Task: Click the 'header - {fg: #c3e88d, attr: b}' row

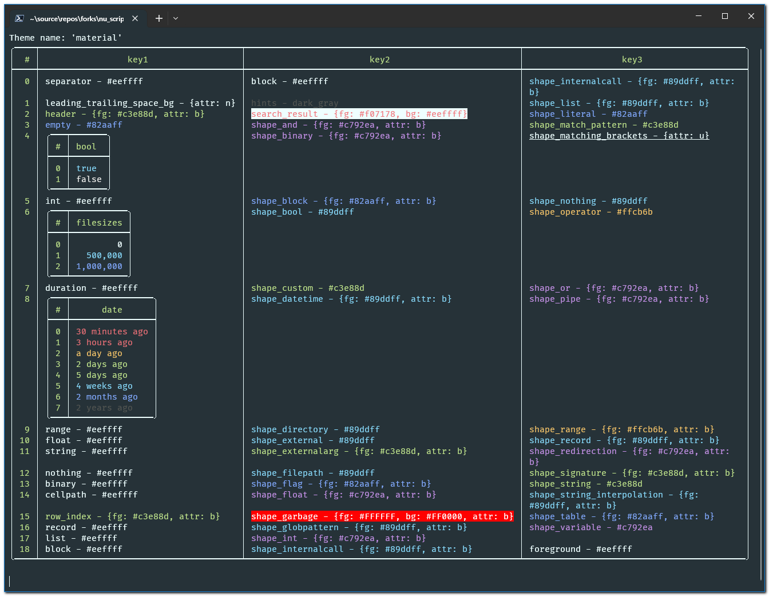Action: [125, 114]
